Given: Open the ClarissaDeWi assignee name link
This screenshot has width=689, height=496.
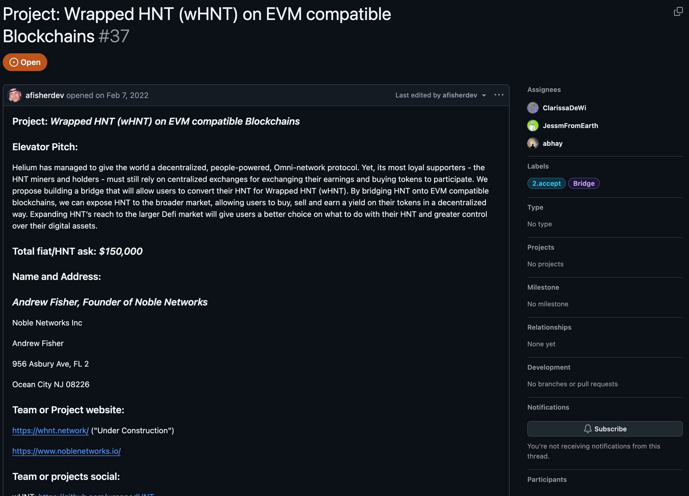Looking at the screenshot, I should point(564,108).
